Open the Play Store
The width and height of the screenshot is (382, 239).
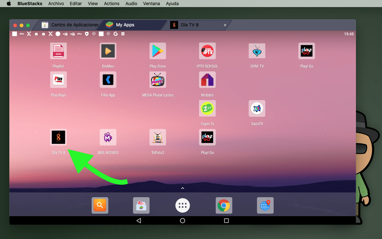tap(158, 51)
